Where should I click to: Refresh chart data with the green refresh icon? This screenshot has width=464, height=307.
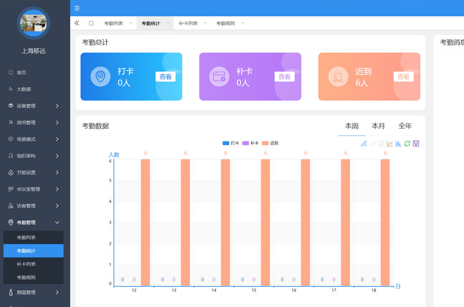tap(407, 143)
